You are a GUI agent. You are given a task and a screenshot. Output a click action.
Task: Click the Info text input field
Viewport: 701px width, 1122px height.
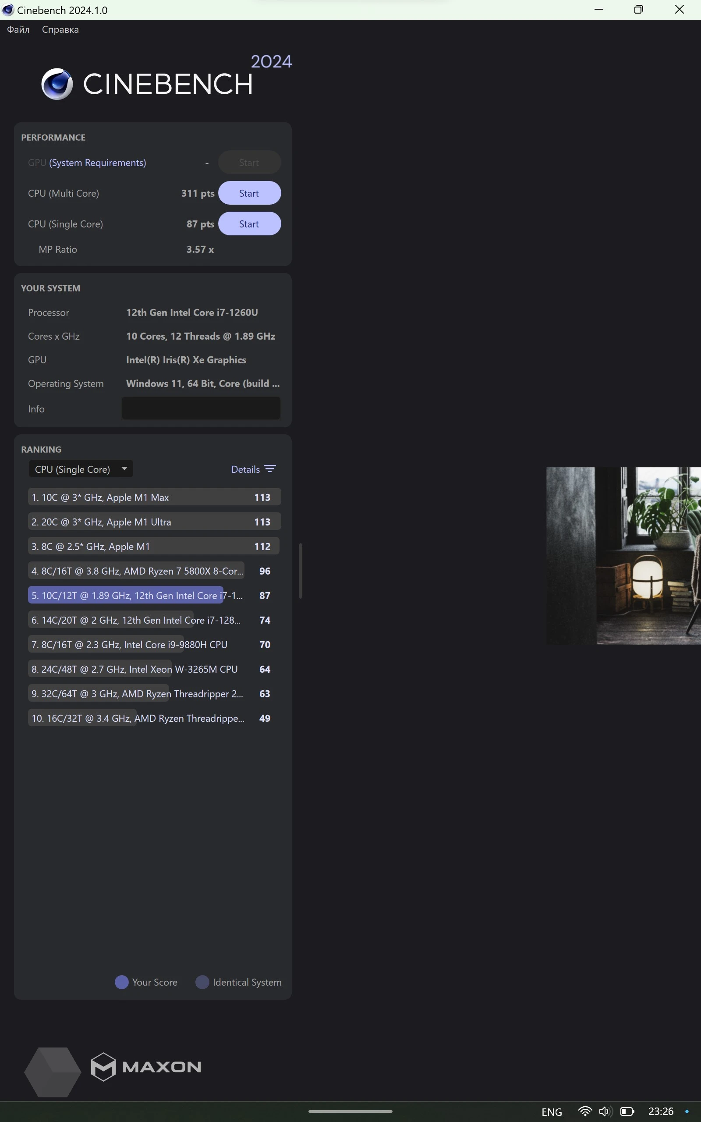(x=201, y=408)
